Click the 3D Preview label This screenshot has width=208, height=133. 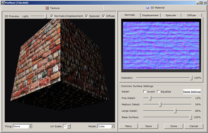pos(12,16)
